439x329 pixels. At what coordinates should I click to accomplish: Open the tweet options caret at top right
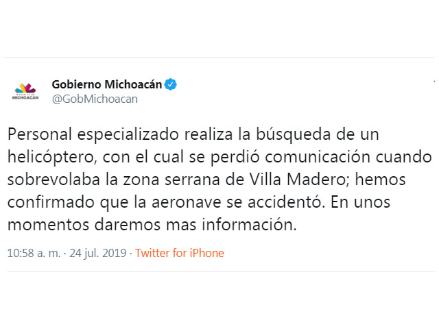[434, 82]
